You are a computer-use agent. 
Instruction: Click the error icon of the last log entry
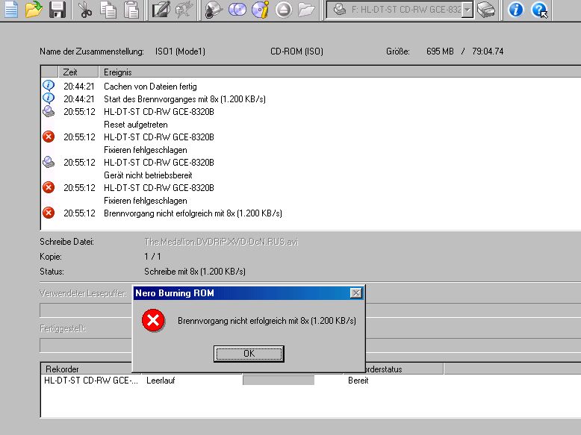tap(49, 213)
